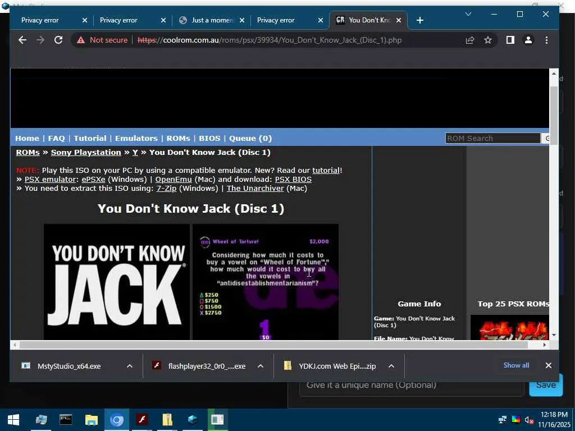Open the Chrome taskbar icon
Viewport: 575px width, 431px height.
click(x=117, y=420)
